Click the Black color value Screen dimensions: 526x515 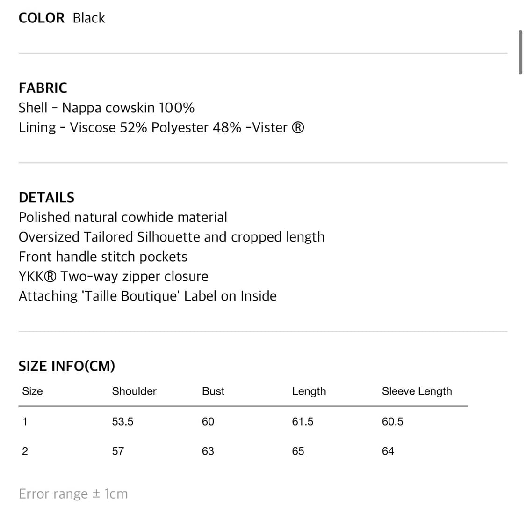pyautogui.click(x=89, y=18)
